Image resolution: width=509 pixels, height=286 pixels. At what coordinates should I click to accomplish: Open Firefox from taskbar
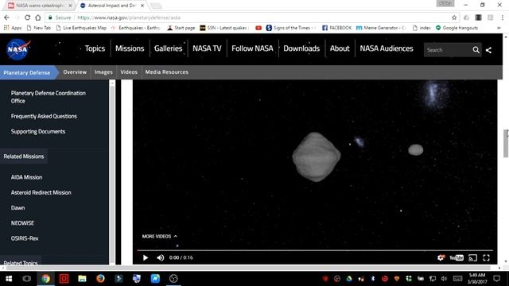pos(100,279)
